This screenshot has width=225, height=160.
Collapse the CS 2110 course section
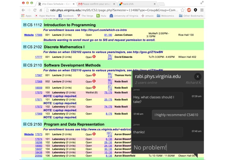click(x=25, y=65)
